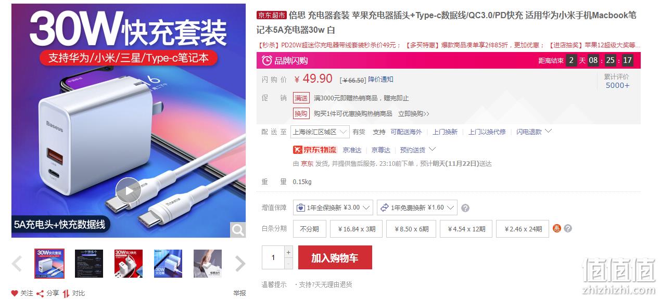Go to previous thumbnails with the left arrow
The image size is (660, 299).
17,264
